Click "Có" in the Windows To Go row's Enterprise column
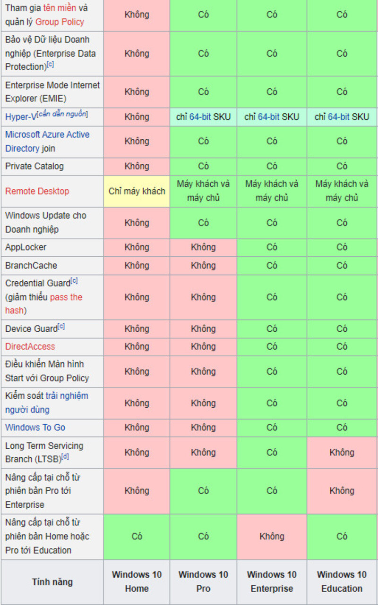 point(272,428)
